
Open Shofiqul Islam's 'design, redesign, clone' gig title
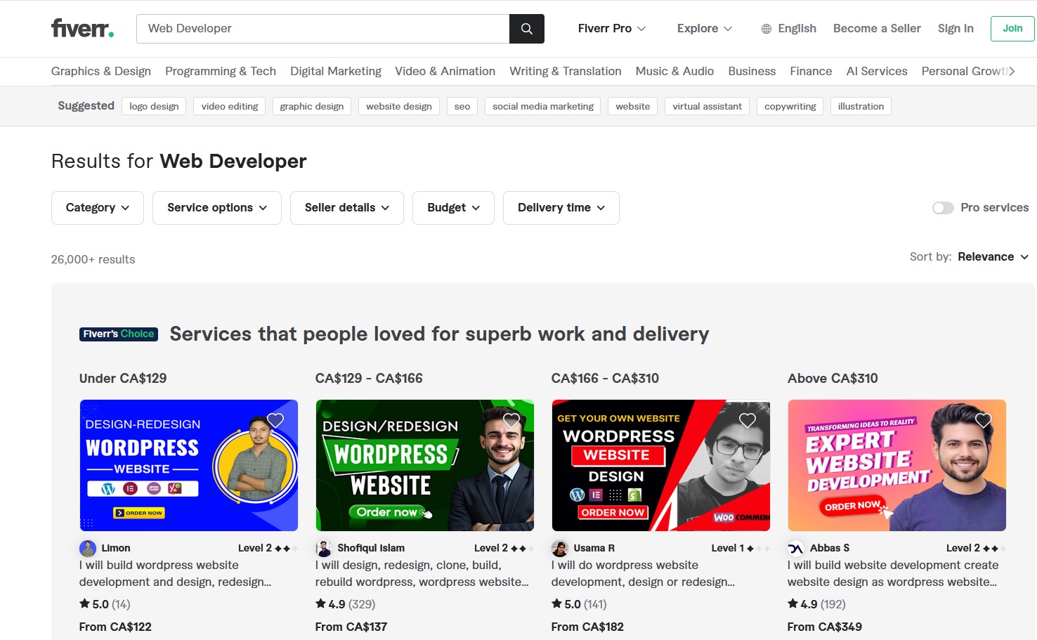(x=422, y=573)
